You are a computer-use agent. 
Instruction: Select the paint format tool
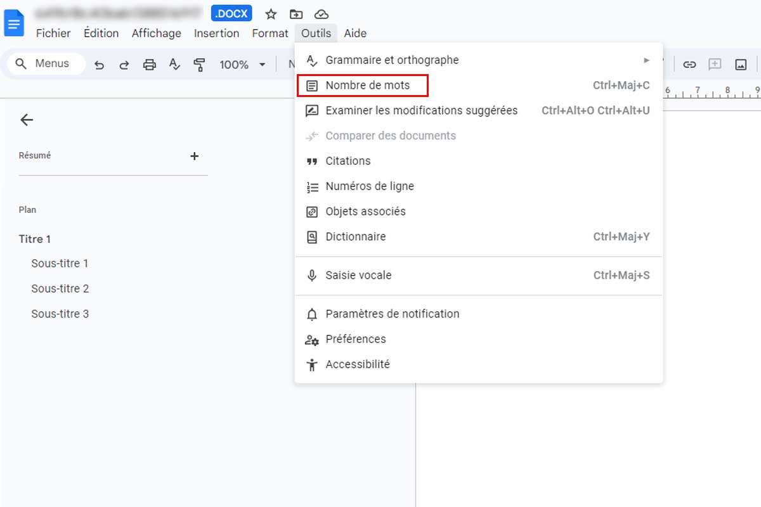tap(200, 65)
